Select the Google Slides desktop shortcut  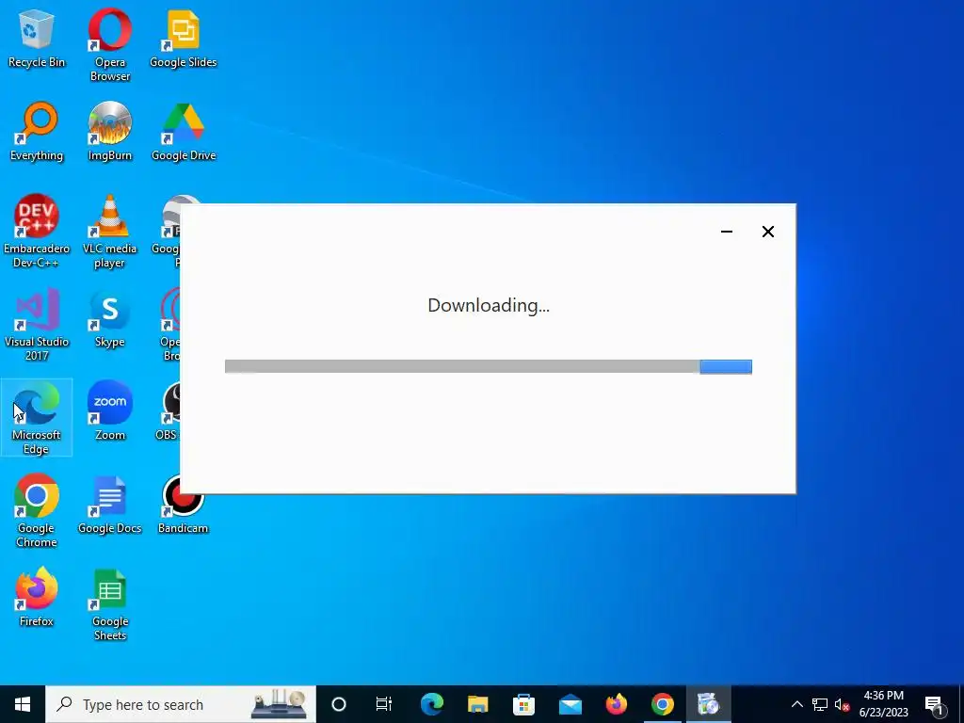pos(184,40)
